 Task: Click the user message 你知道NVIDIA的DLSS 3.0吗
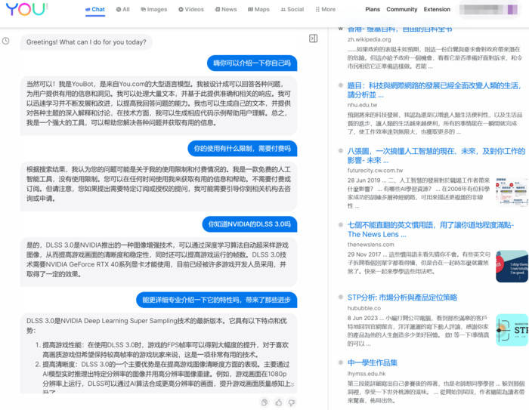249,224
